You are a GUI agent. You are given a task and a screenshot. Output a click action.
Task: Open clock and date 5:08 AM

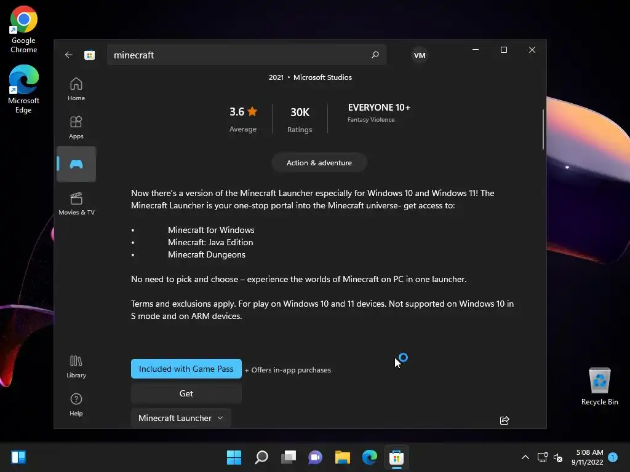click(588, 457)
